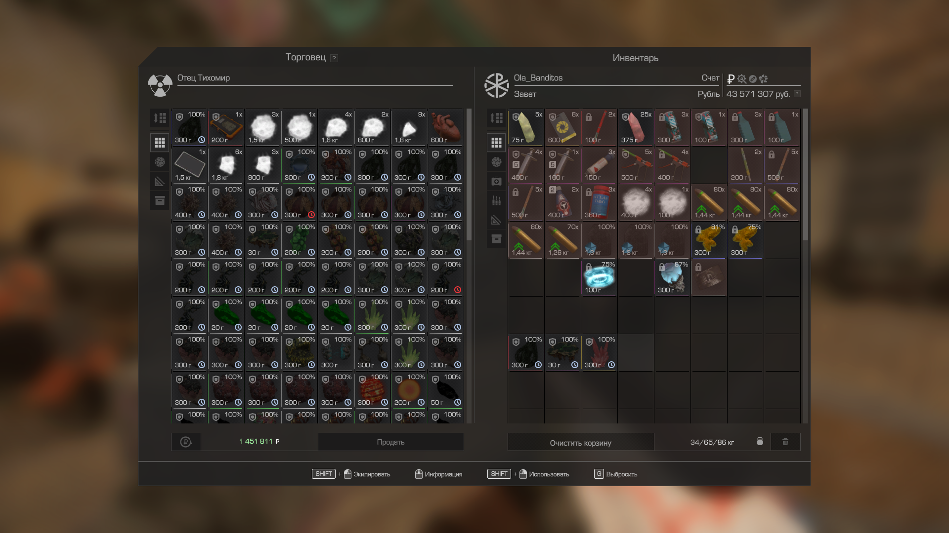The image size is (949, 533).
Task: Select the orange device item 1x
Action: pyautogui.click(x=226, y=127)
